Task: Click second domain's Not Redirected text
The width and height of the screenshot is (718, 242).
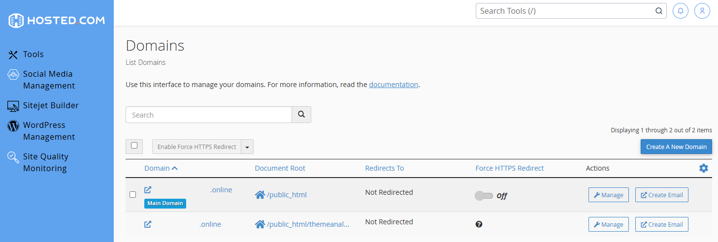Action: 389,222
